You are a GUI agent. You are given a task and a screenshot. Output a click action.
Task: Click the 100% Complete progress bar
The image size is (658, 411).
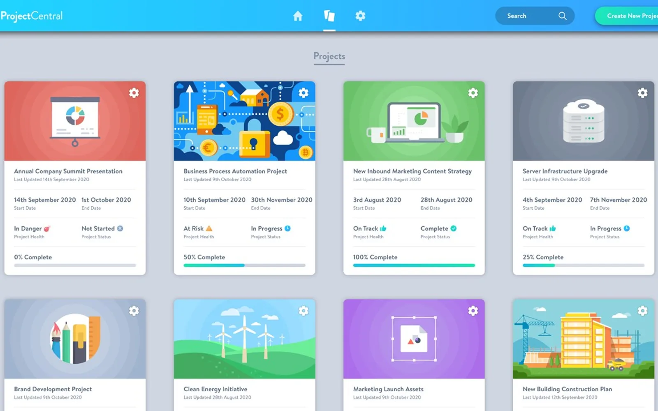pos(414,266)
